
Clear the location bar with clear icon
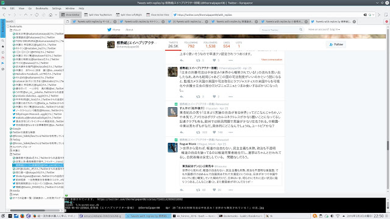pyautogui.click(x=365, y=15)
